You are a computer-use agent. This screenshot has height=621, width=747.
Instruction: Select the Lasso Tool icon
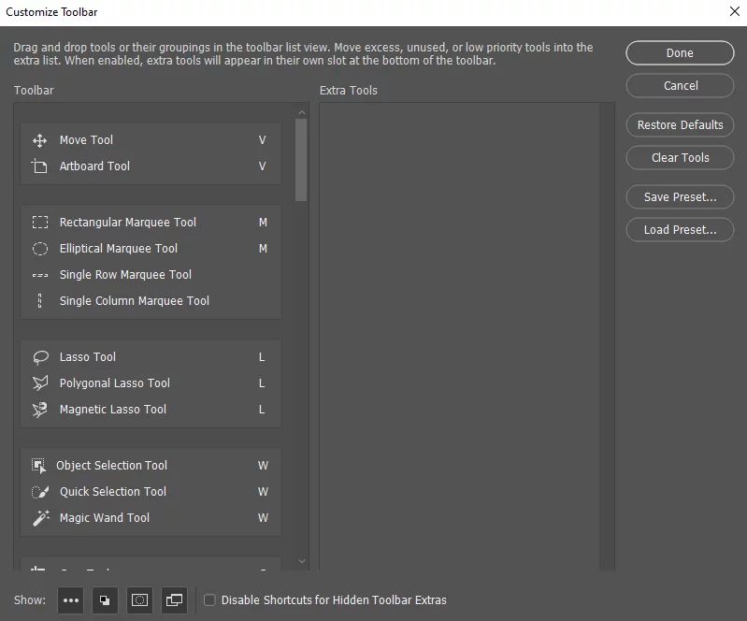pos(40,357)
